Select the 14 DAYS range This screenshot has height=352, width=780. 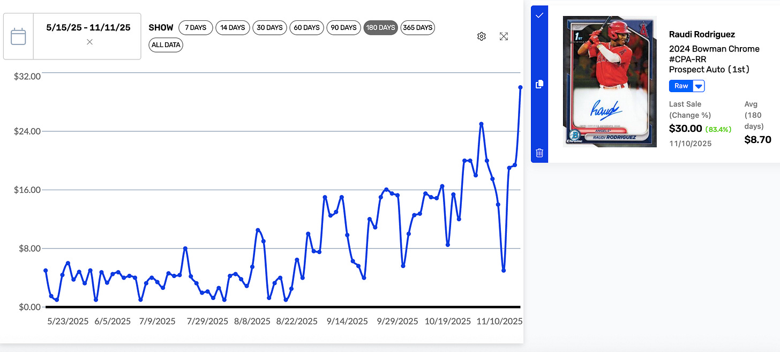[232, 28]
